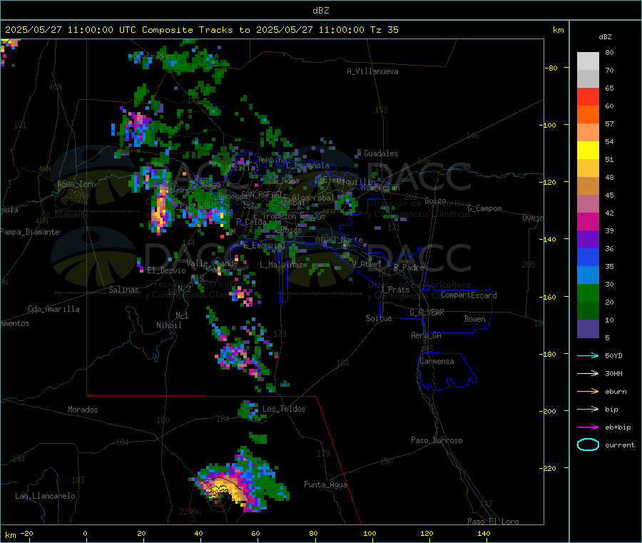Click the 5 dBZ purple legend swatch

(x=588, y=329)
